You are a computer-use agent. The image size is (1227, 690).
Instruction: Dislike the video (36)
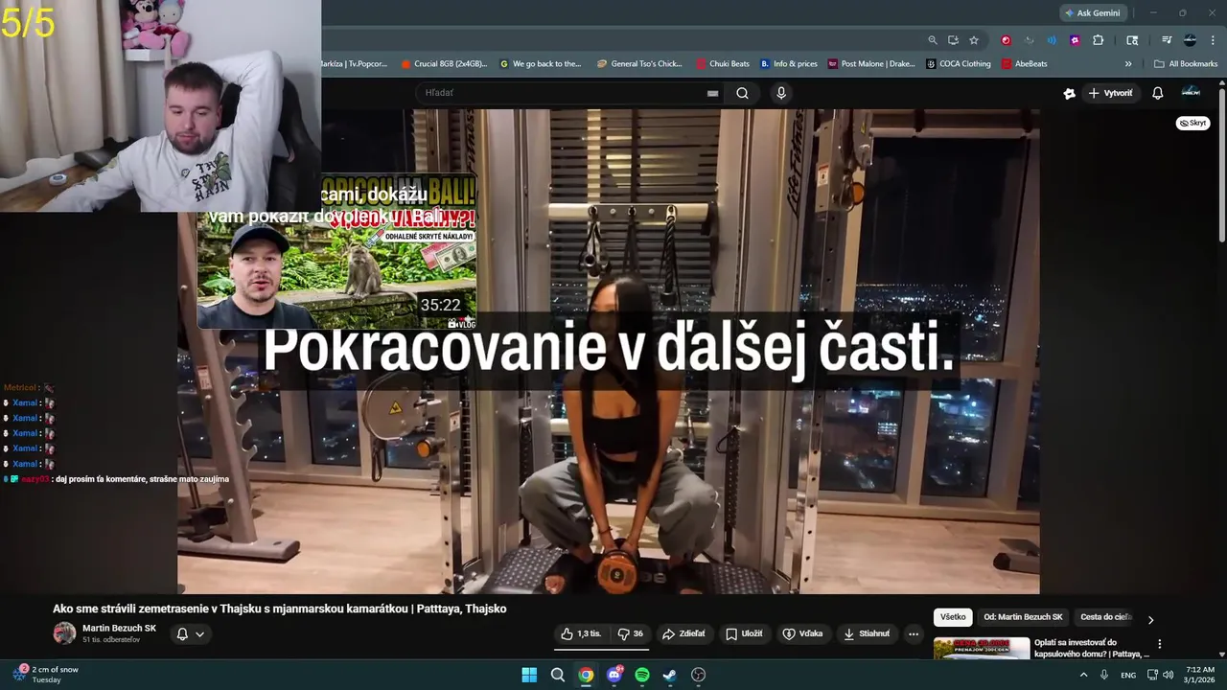(x=630, y=633)
